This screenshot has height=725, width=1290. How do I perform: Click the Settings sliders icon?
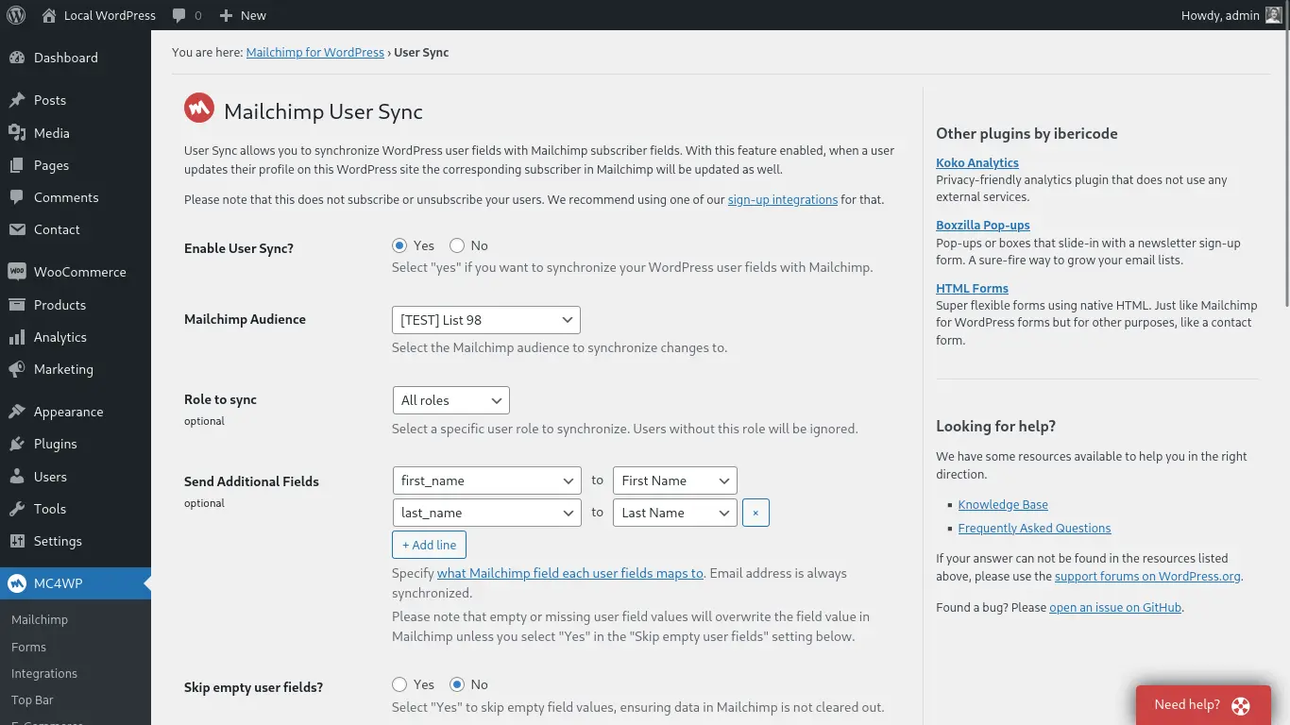(x=17, y=541)
